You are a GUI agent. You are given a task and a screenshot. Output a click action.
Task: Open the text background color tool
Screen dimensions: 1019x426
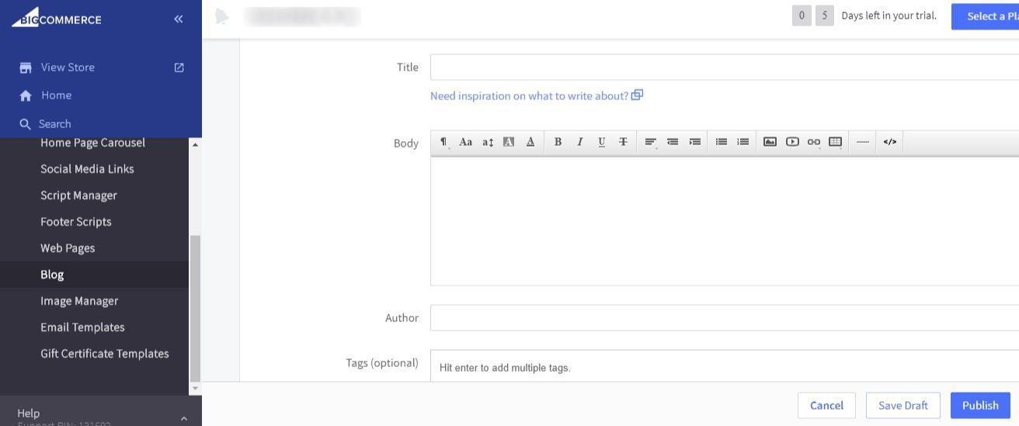509,142
